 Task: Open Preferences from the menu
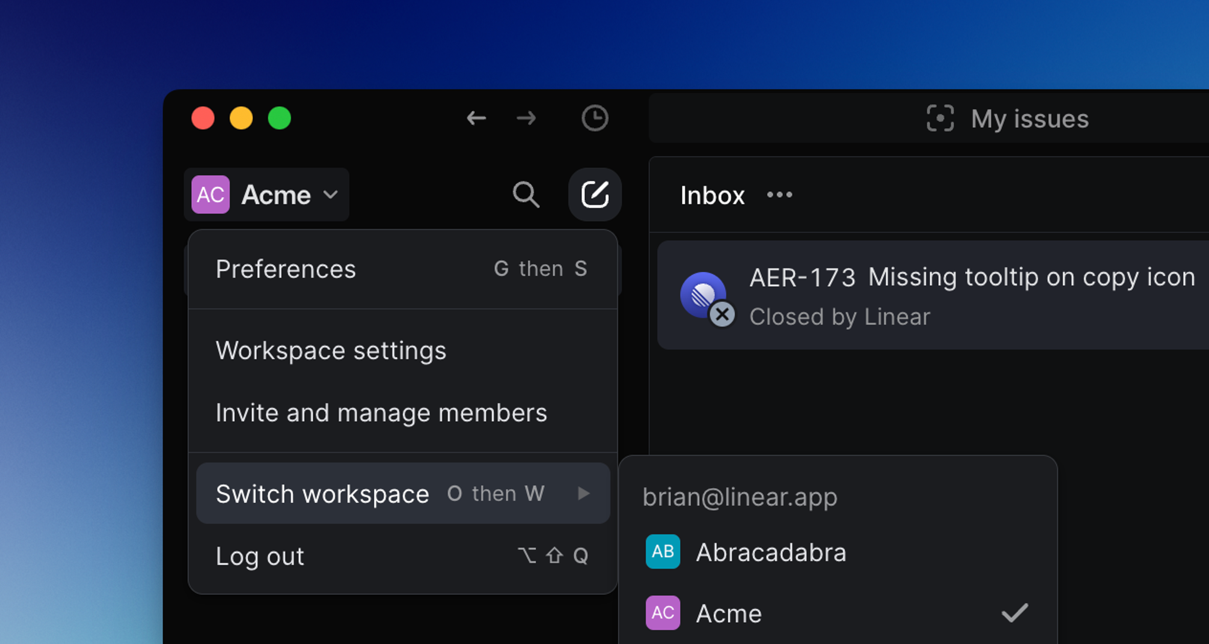285,269
